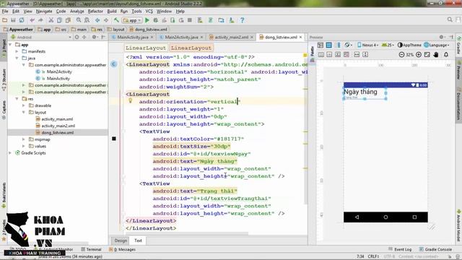Select Main2Activity class in project tree
The height and width of the screenshot is (260, 462).
pyautogui.click(x=59, y=71)
